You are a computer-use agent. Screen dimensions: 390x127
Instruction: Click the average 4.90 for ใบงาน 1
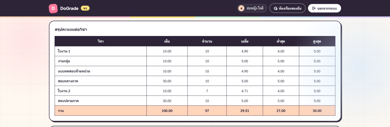245,51
